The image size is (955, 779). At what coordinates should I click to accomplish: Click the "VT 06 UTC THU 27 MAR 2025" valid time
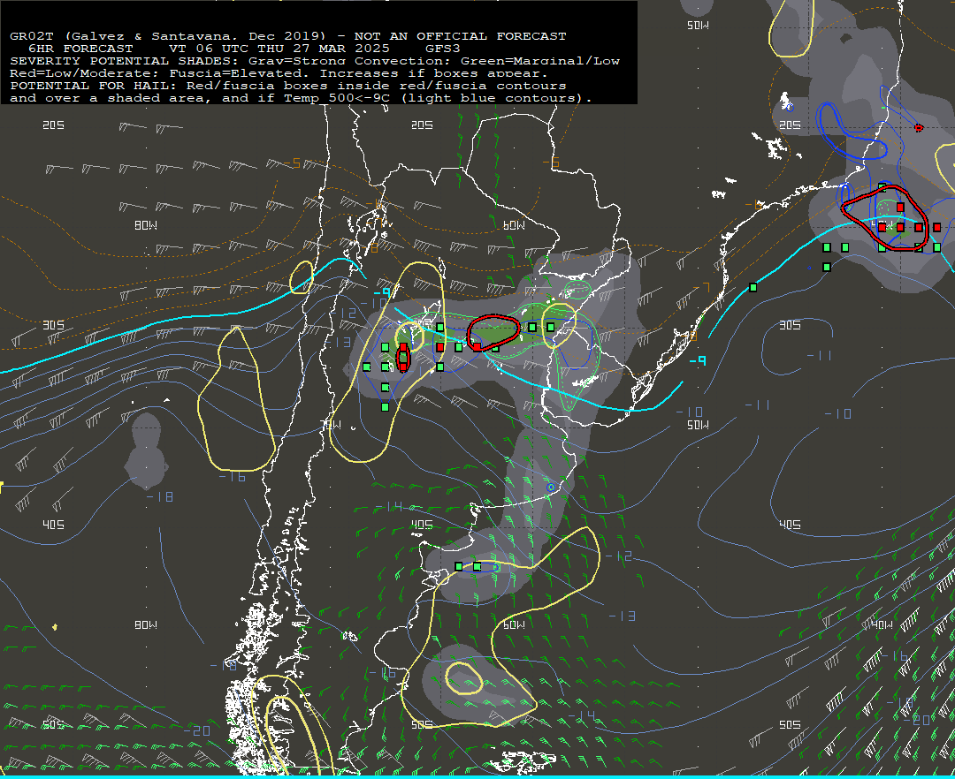279,49
